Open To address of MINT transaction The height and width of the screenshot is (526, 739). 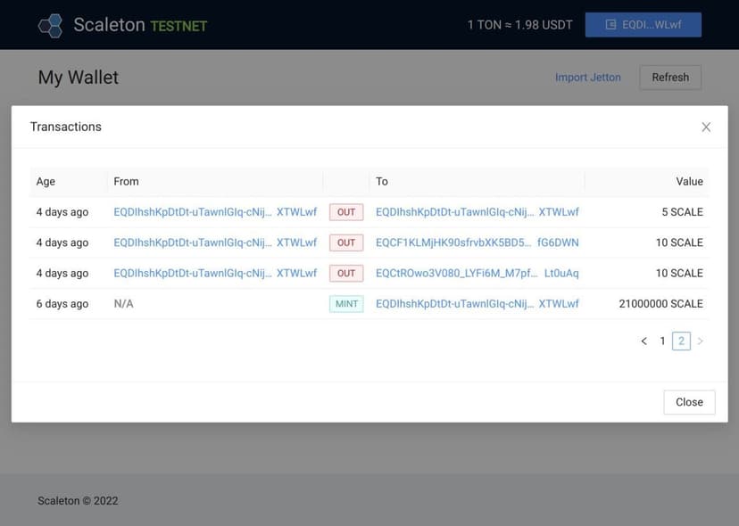pos(477,304)
